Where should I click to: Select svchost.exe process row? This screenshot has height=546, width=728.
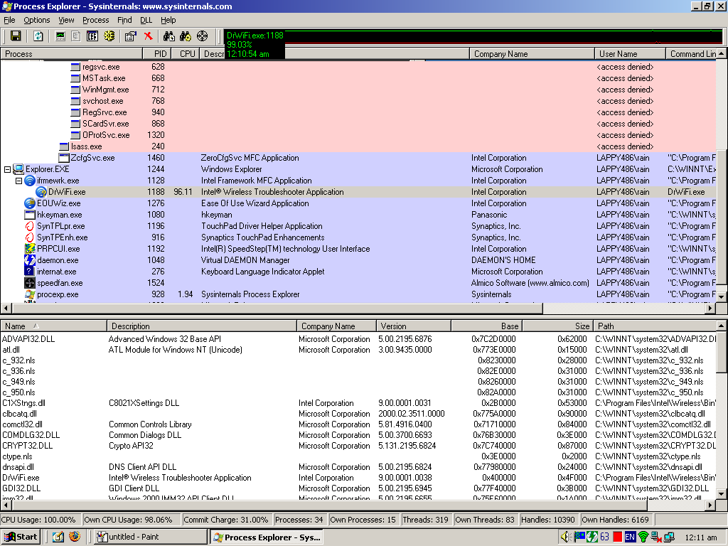point(358,101)
